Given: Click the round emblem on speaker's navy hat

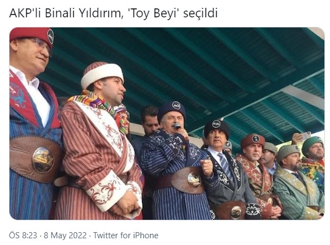Looking at the screenshot, I should pos(176,105).
